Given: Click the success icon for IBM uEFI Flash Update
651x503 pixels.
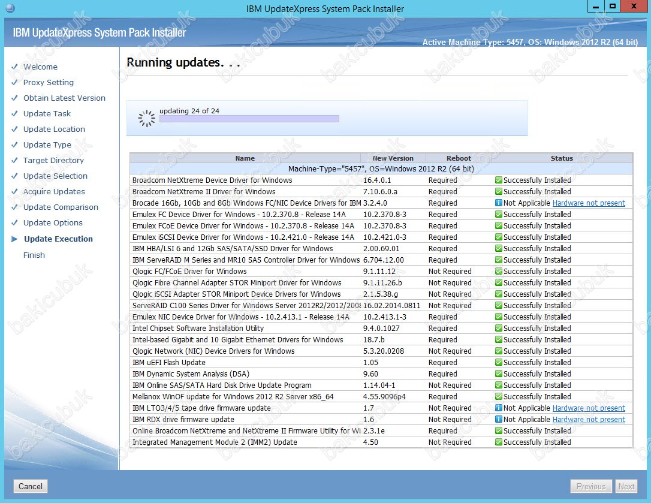Looking at the screenshot, I should [498, 363].
